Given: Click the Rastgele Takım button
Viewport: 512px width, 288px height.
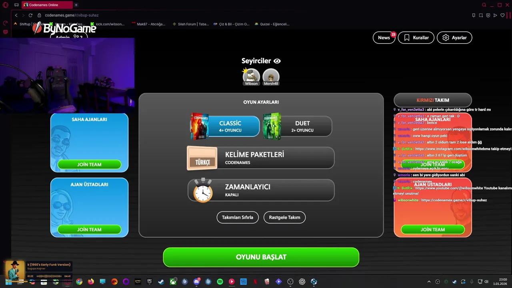Looking at the screenshot, I should pyautogui.click(x=284, y=218).
